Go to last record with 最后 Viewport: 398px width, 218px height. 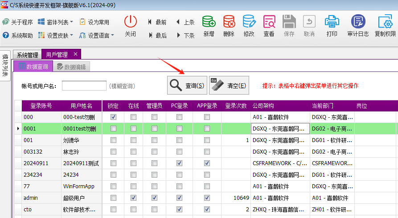pos(158,36)
